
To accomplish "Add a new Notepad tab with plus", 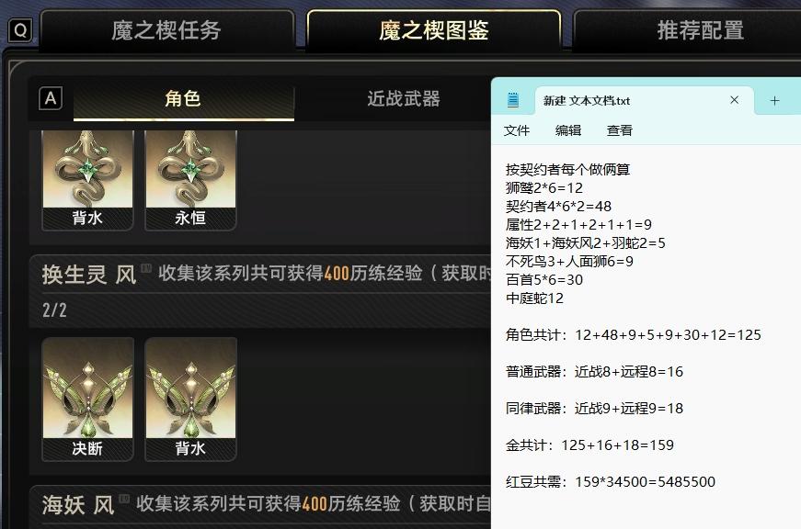I will pos(774,100).
